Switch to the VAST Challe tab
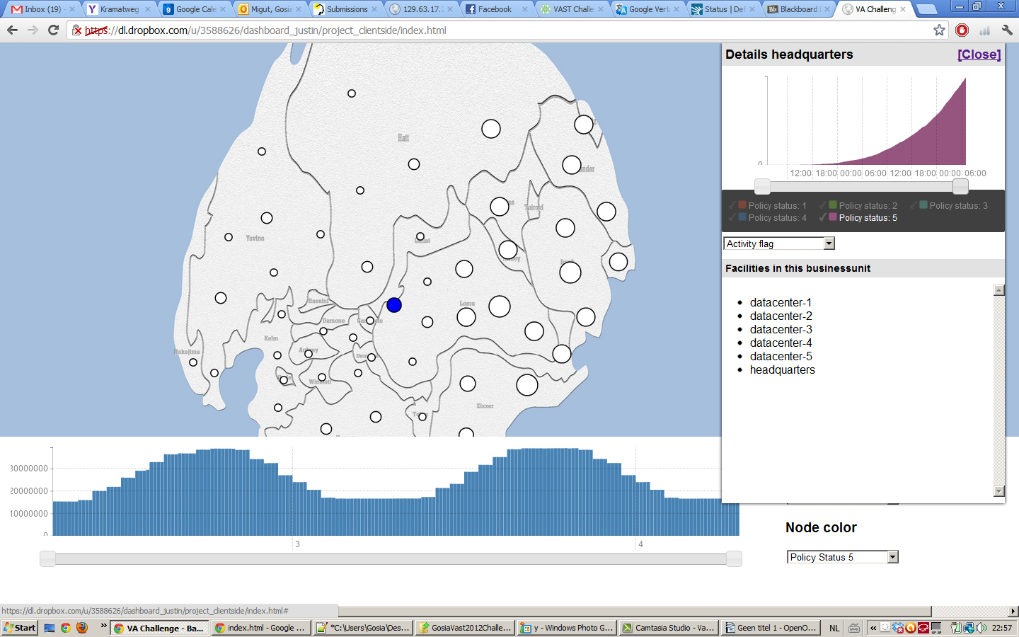The height and width of the screenshot is (637, 1019). click(572, 9)
